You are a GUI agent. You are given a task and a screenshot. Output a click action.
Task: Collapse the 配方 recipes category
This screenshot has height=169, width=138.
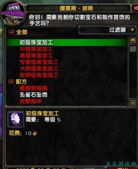pos(11,82)
